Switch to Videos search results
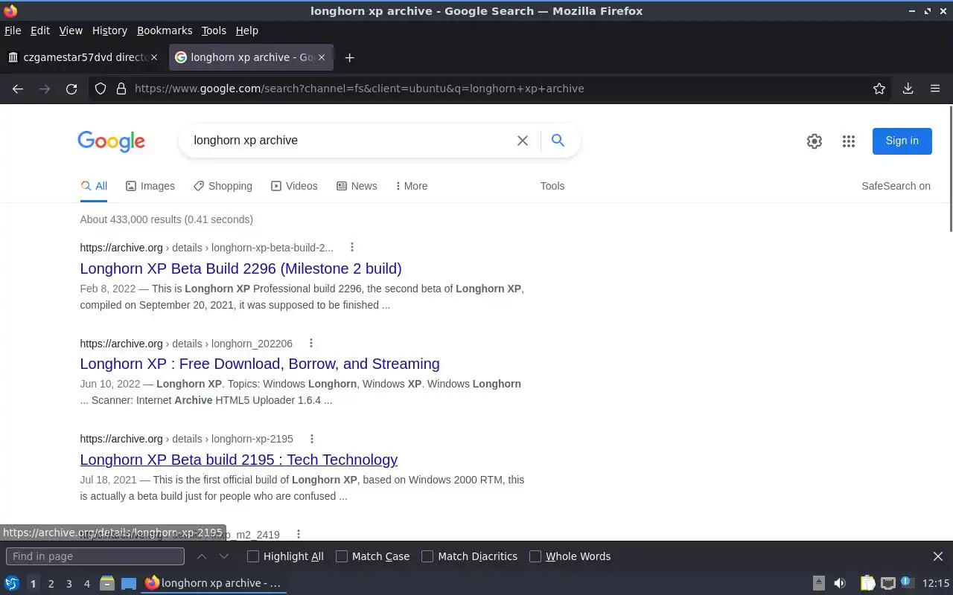The width and height of the screenshot is (953, 595). pos(294,186)
